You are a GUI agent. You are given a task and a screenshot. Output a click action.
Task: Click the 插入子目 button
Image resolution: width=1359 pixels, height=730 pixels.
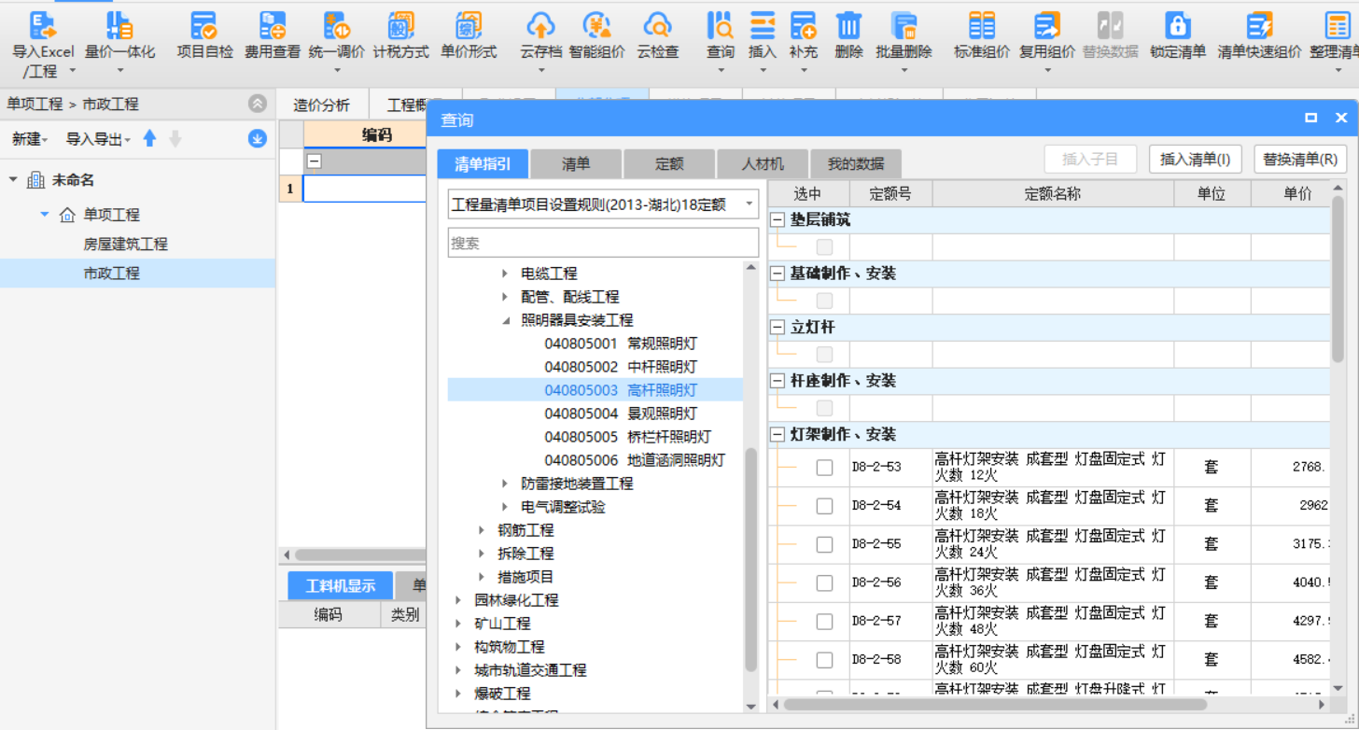coord(1090,160)
